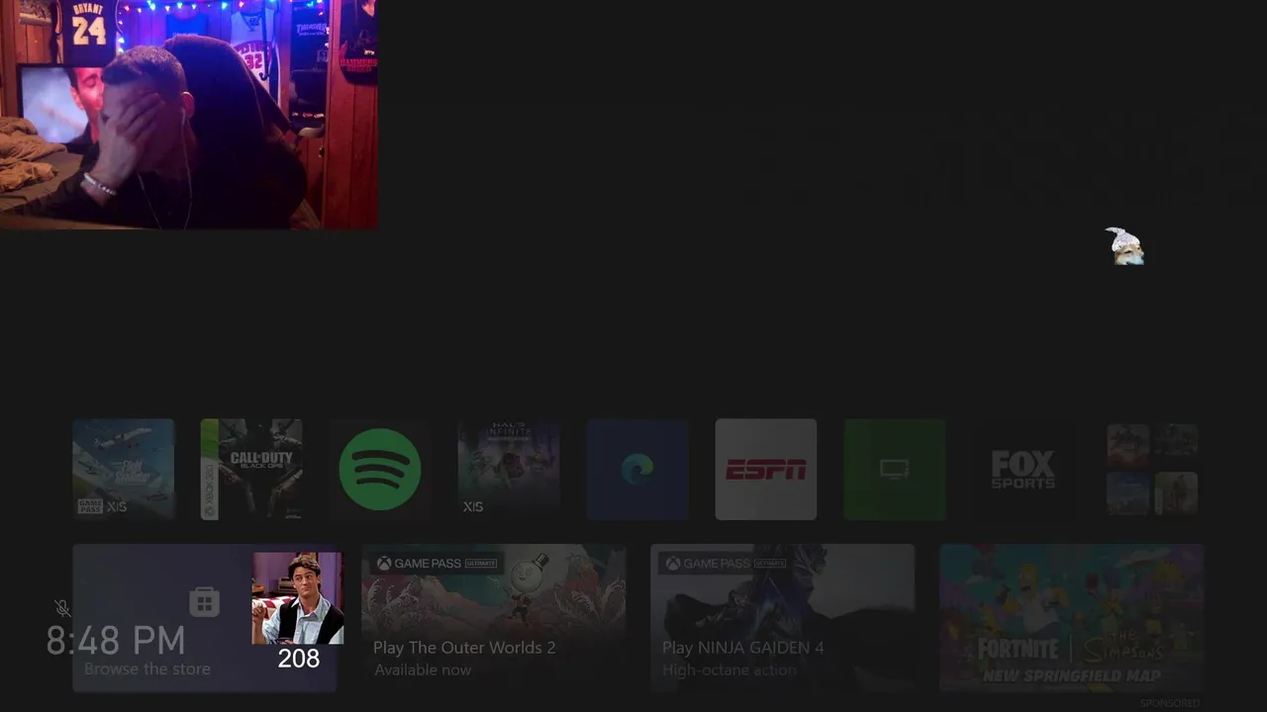Click the muted microphone icon
The width and height of the screenshot is (1267, 712).
click(62, 608)
